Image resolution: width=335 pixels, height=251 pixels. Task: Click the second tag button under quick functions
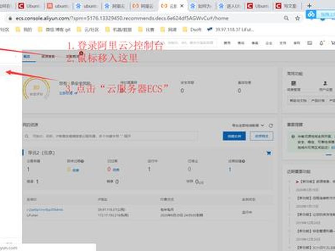[318, 100]
